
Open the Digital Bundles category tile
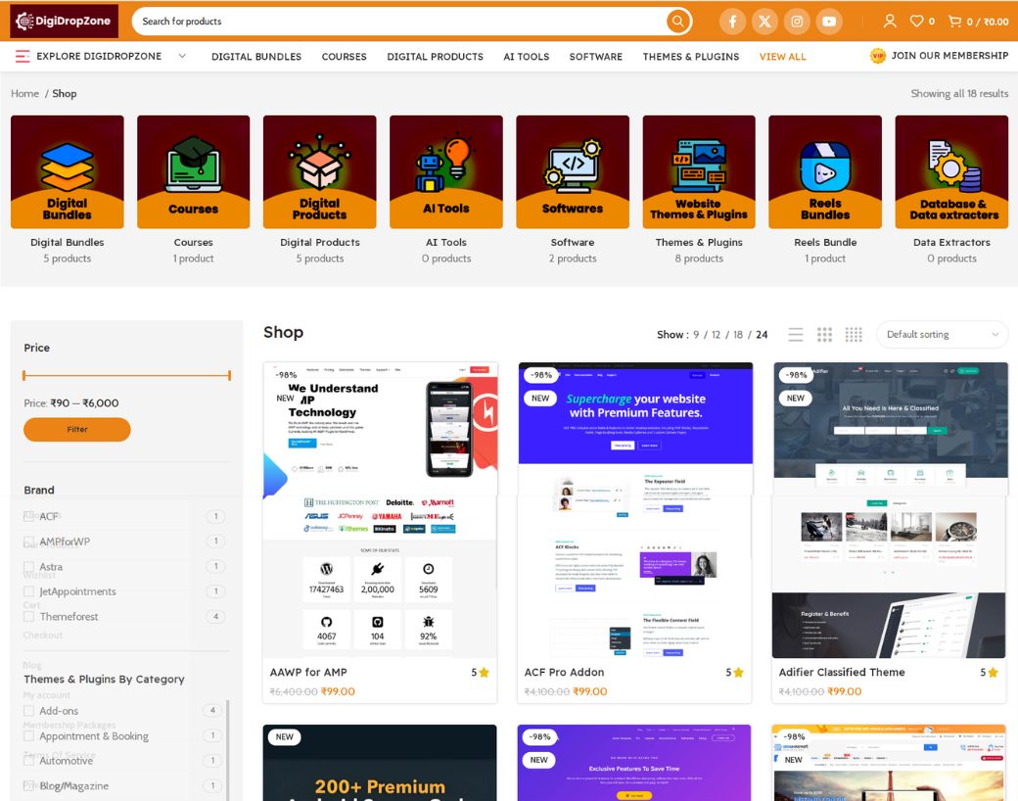click(68, 172)
